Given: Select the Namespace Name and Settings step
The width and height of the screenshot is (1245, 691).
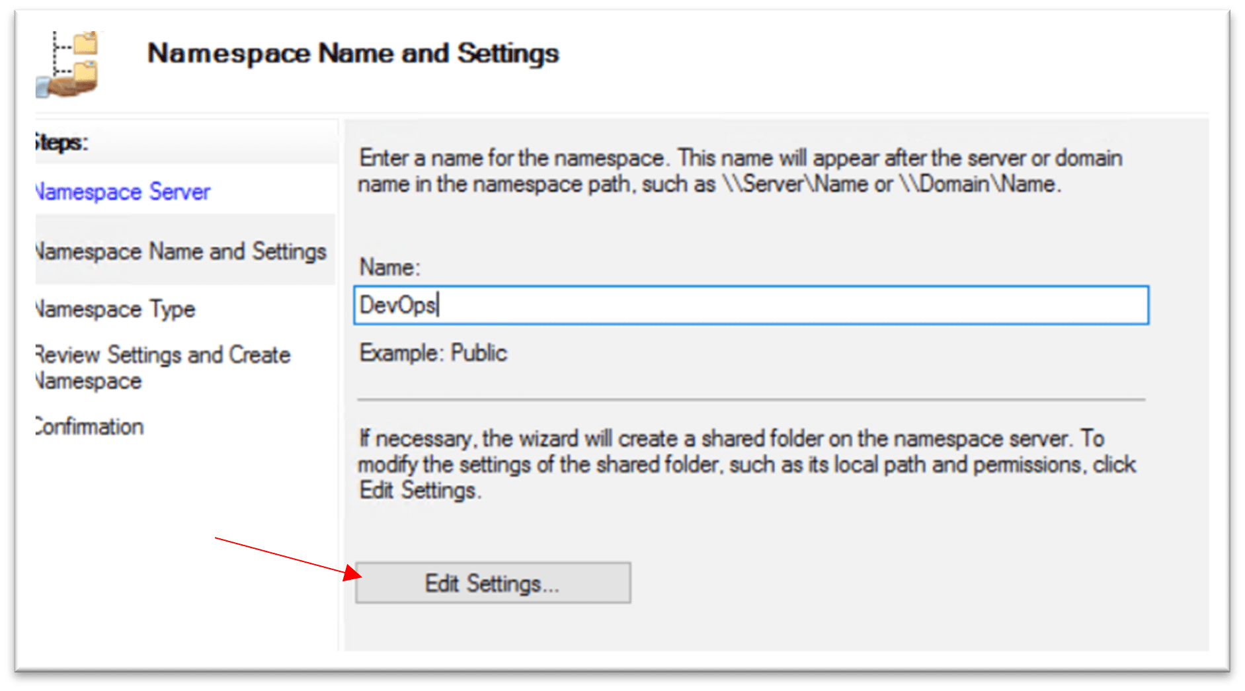Looking at the screenshot, I should click(x=181, y=251).
